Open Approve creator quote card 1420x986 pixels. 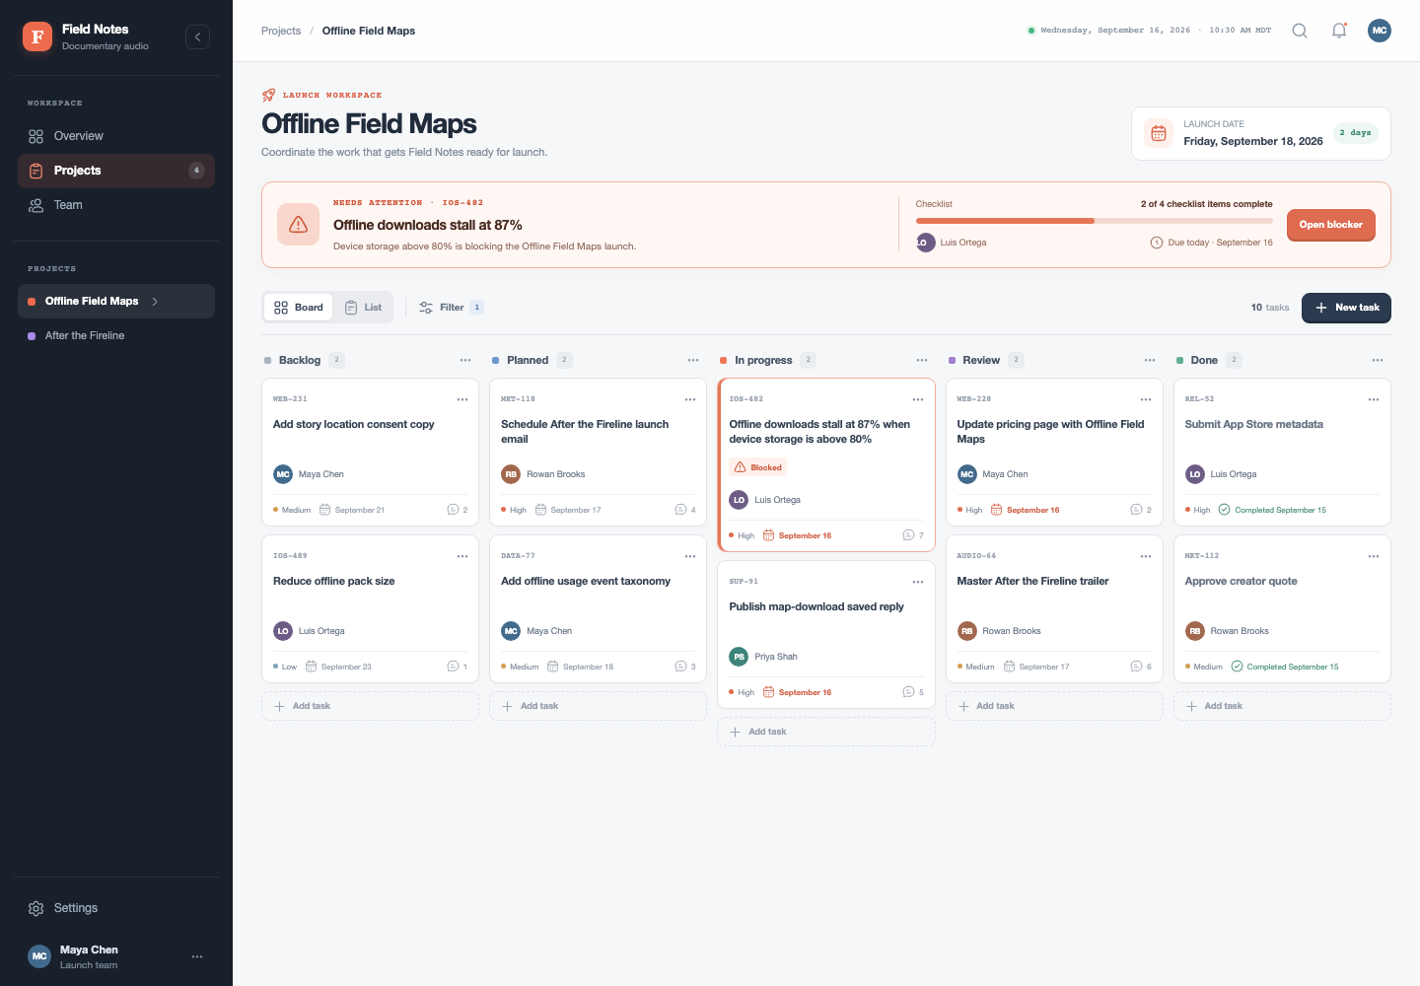tap(1282, 609)
